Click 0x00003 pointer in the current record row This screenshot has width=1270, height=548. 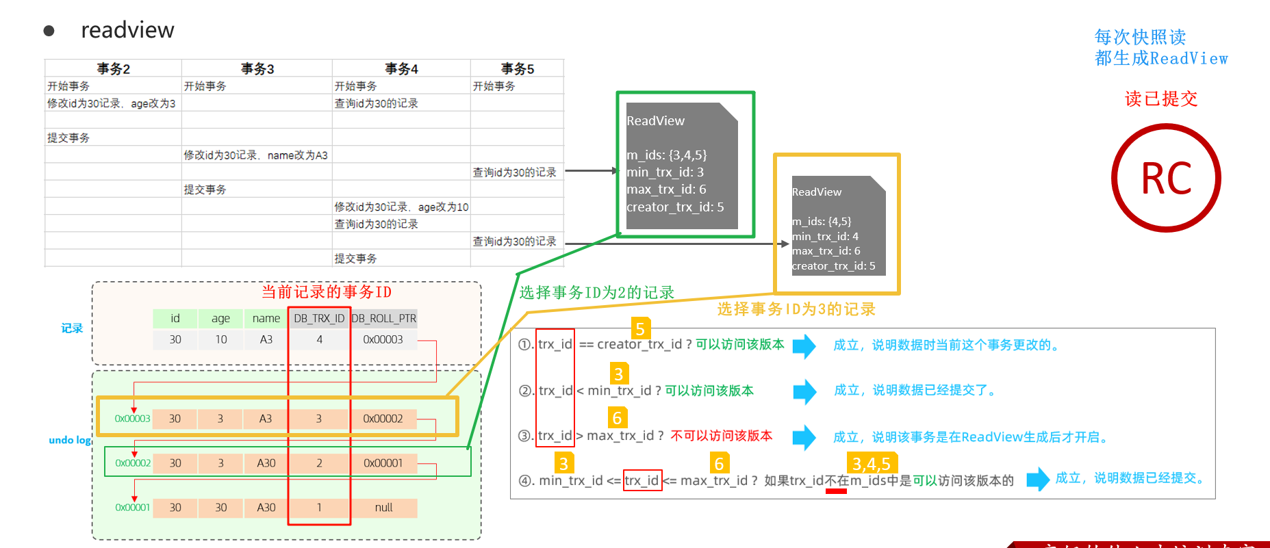click(x=383, y=339)
